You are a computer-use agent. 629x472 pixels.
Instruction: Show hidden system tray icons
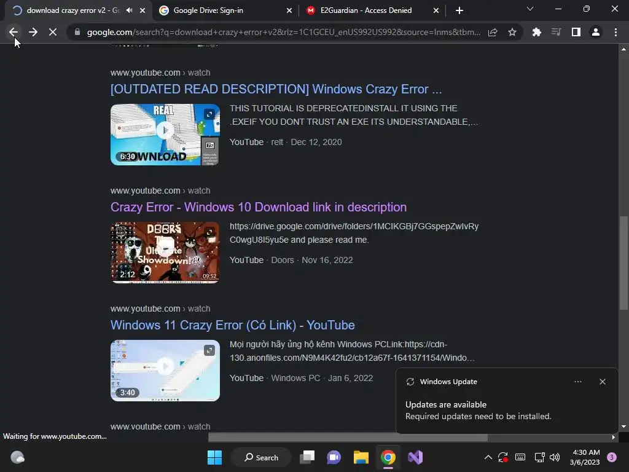coord(488,457)
